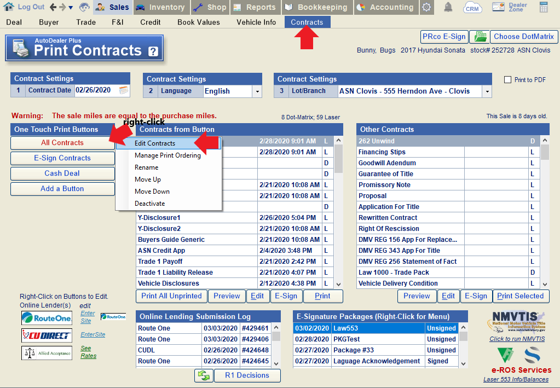Click the home Log Out icon
Image resolution: width=560 pixels, height=388 pixels.
pyautogui.click(x=8, y=7)
